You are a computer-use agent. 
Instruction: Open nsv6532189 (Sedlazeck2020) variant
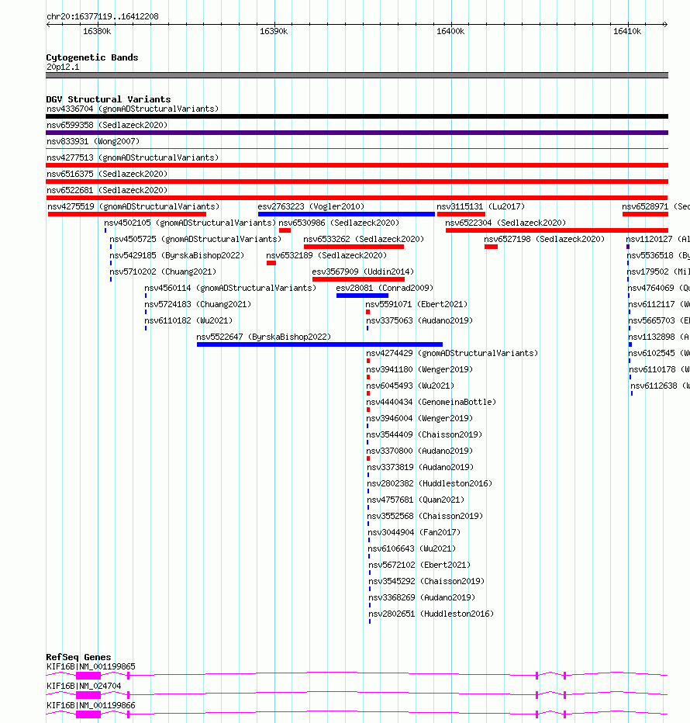click(326, 255)
